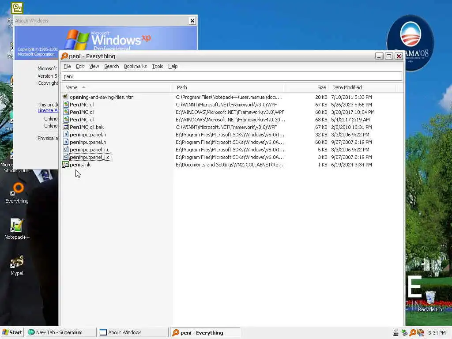Viewport: 452px width, 339px height.
Task: Sort results by the Name column header
Action: click(117, 87)
